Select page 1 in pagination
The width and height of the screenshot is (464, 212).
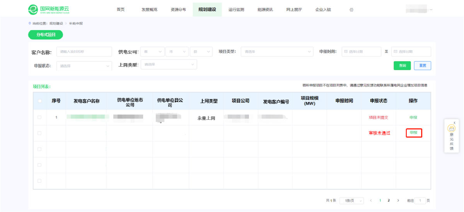380,201
